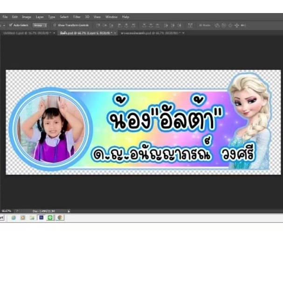Open Windows Media Player from the taskbar
The height and width of the screenshot is (283, 283).
click(23, 218)
